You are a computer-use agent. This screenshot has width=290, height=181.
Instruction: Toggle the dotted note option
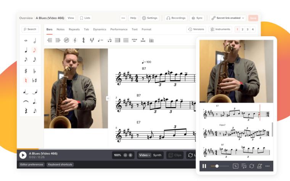(x=35, y=101)
